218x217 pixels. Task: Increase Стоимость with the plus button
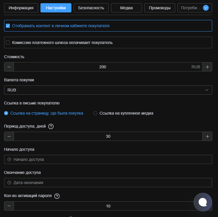coord(207,67)
